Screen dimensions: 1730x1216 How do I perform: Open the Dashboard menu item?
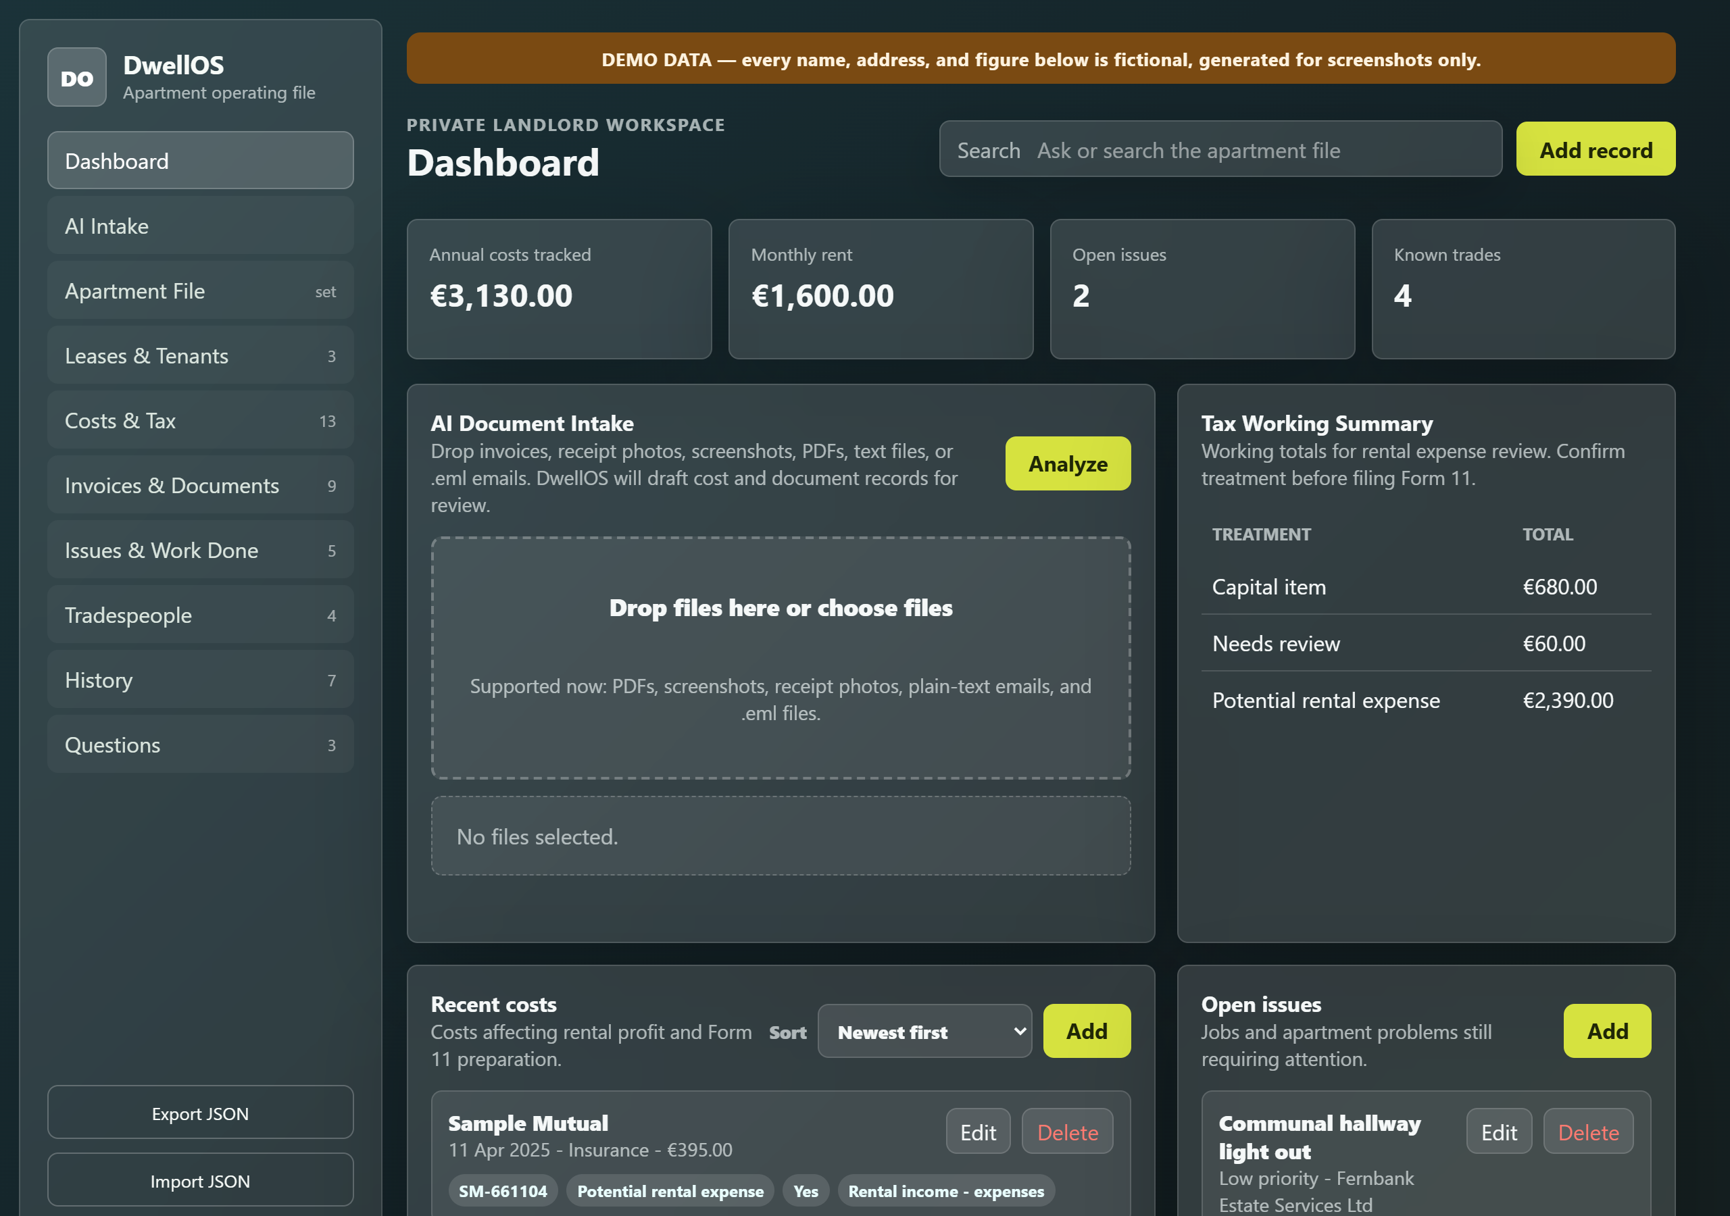coord(201,161)
